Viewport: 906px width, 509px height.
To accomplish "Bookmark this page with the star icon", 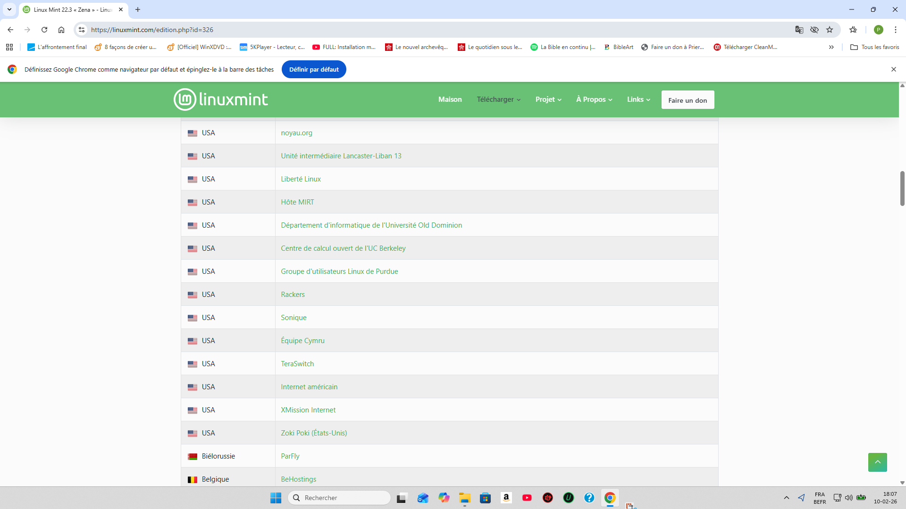I will (830, 30).
